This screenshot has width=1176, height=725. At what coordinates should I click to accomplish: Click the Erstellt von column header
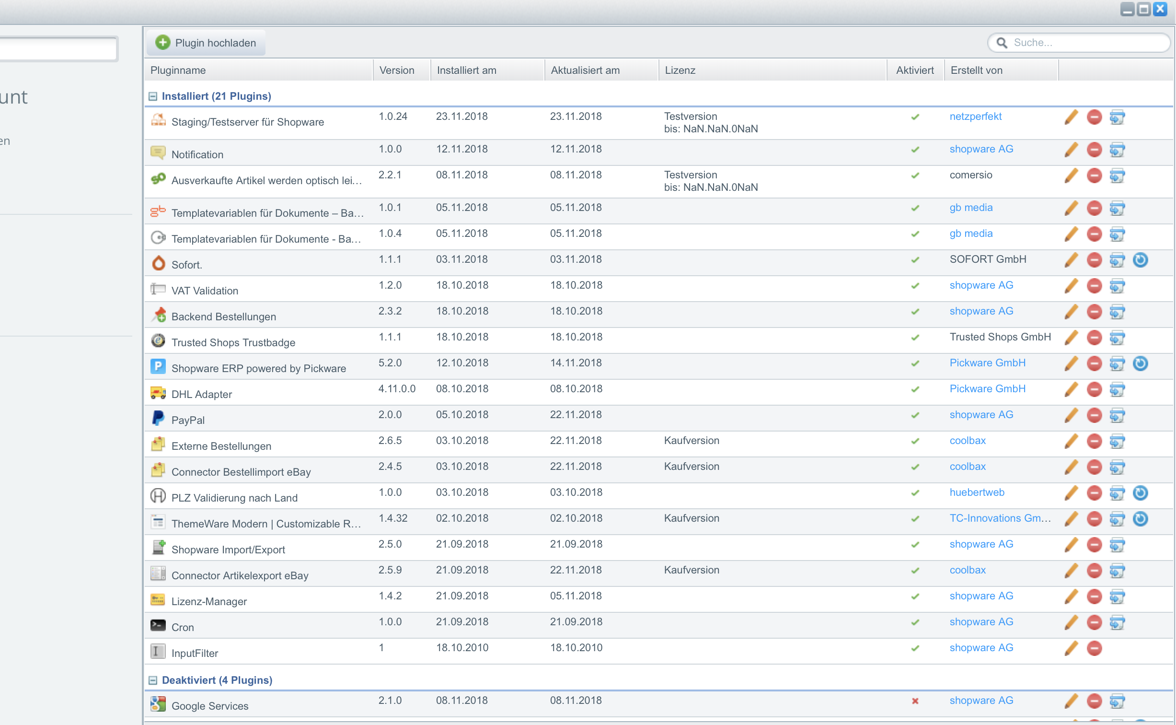pos(1001,70)
